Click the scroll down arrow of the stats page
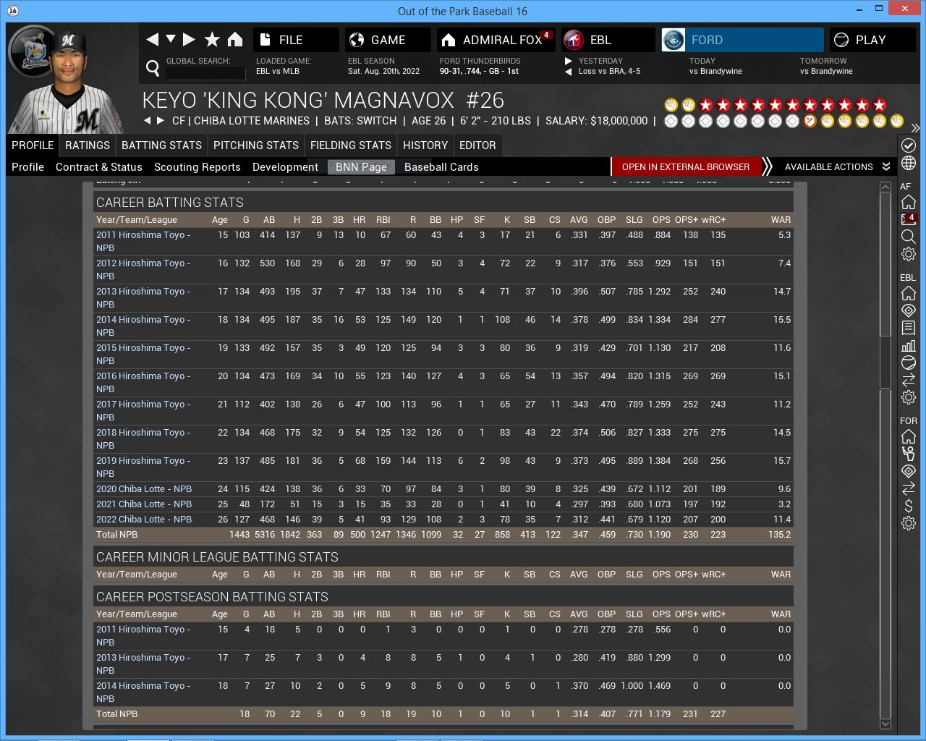Screen dimensions: 926x741 click(x=885, y=724)
